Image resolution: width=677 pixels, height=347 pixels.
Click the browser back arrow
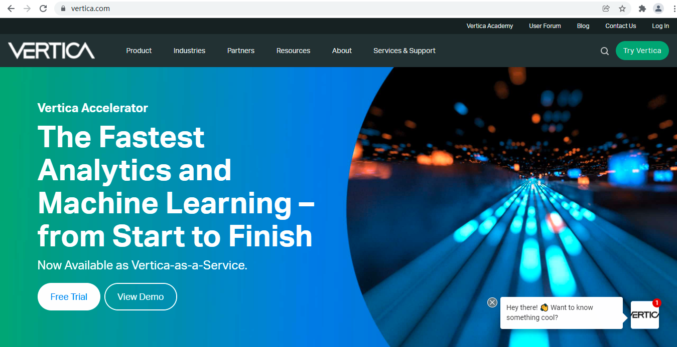click(11, 9)
